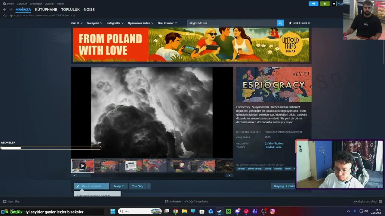The image size is (385, 216).
Task: Open the Görünüm menu
Action: [x=22, y=4]
